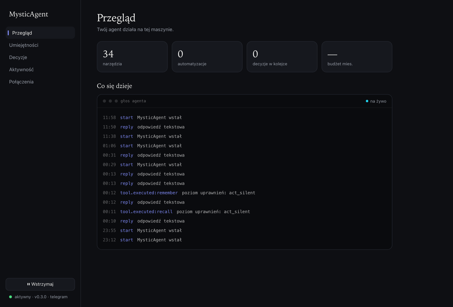453x307 pixels.
Task: Click the Wstrzymaj pause button
Action: [40, 284]
